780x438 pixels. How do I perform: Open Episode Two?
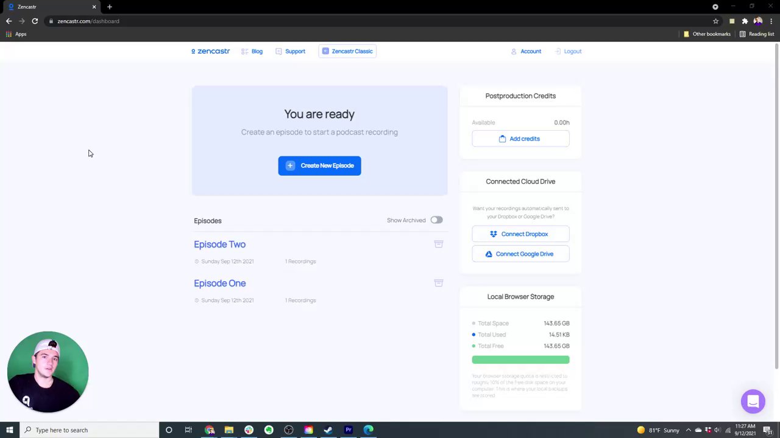[x=219, y=244]
